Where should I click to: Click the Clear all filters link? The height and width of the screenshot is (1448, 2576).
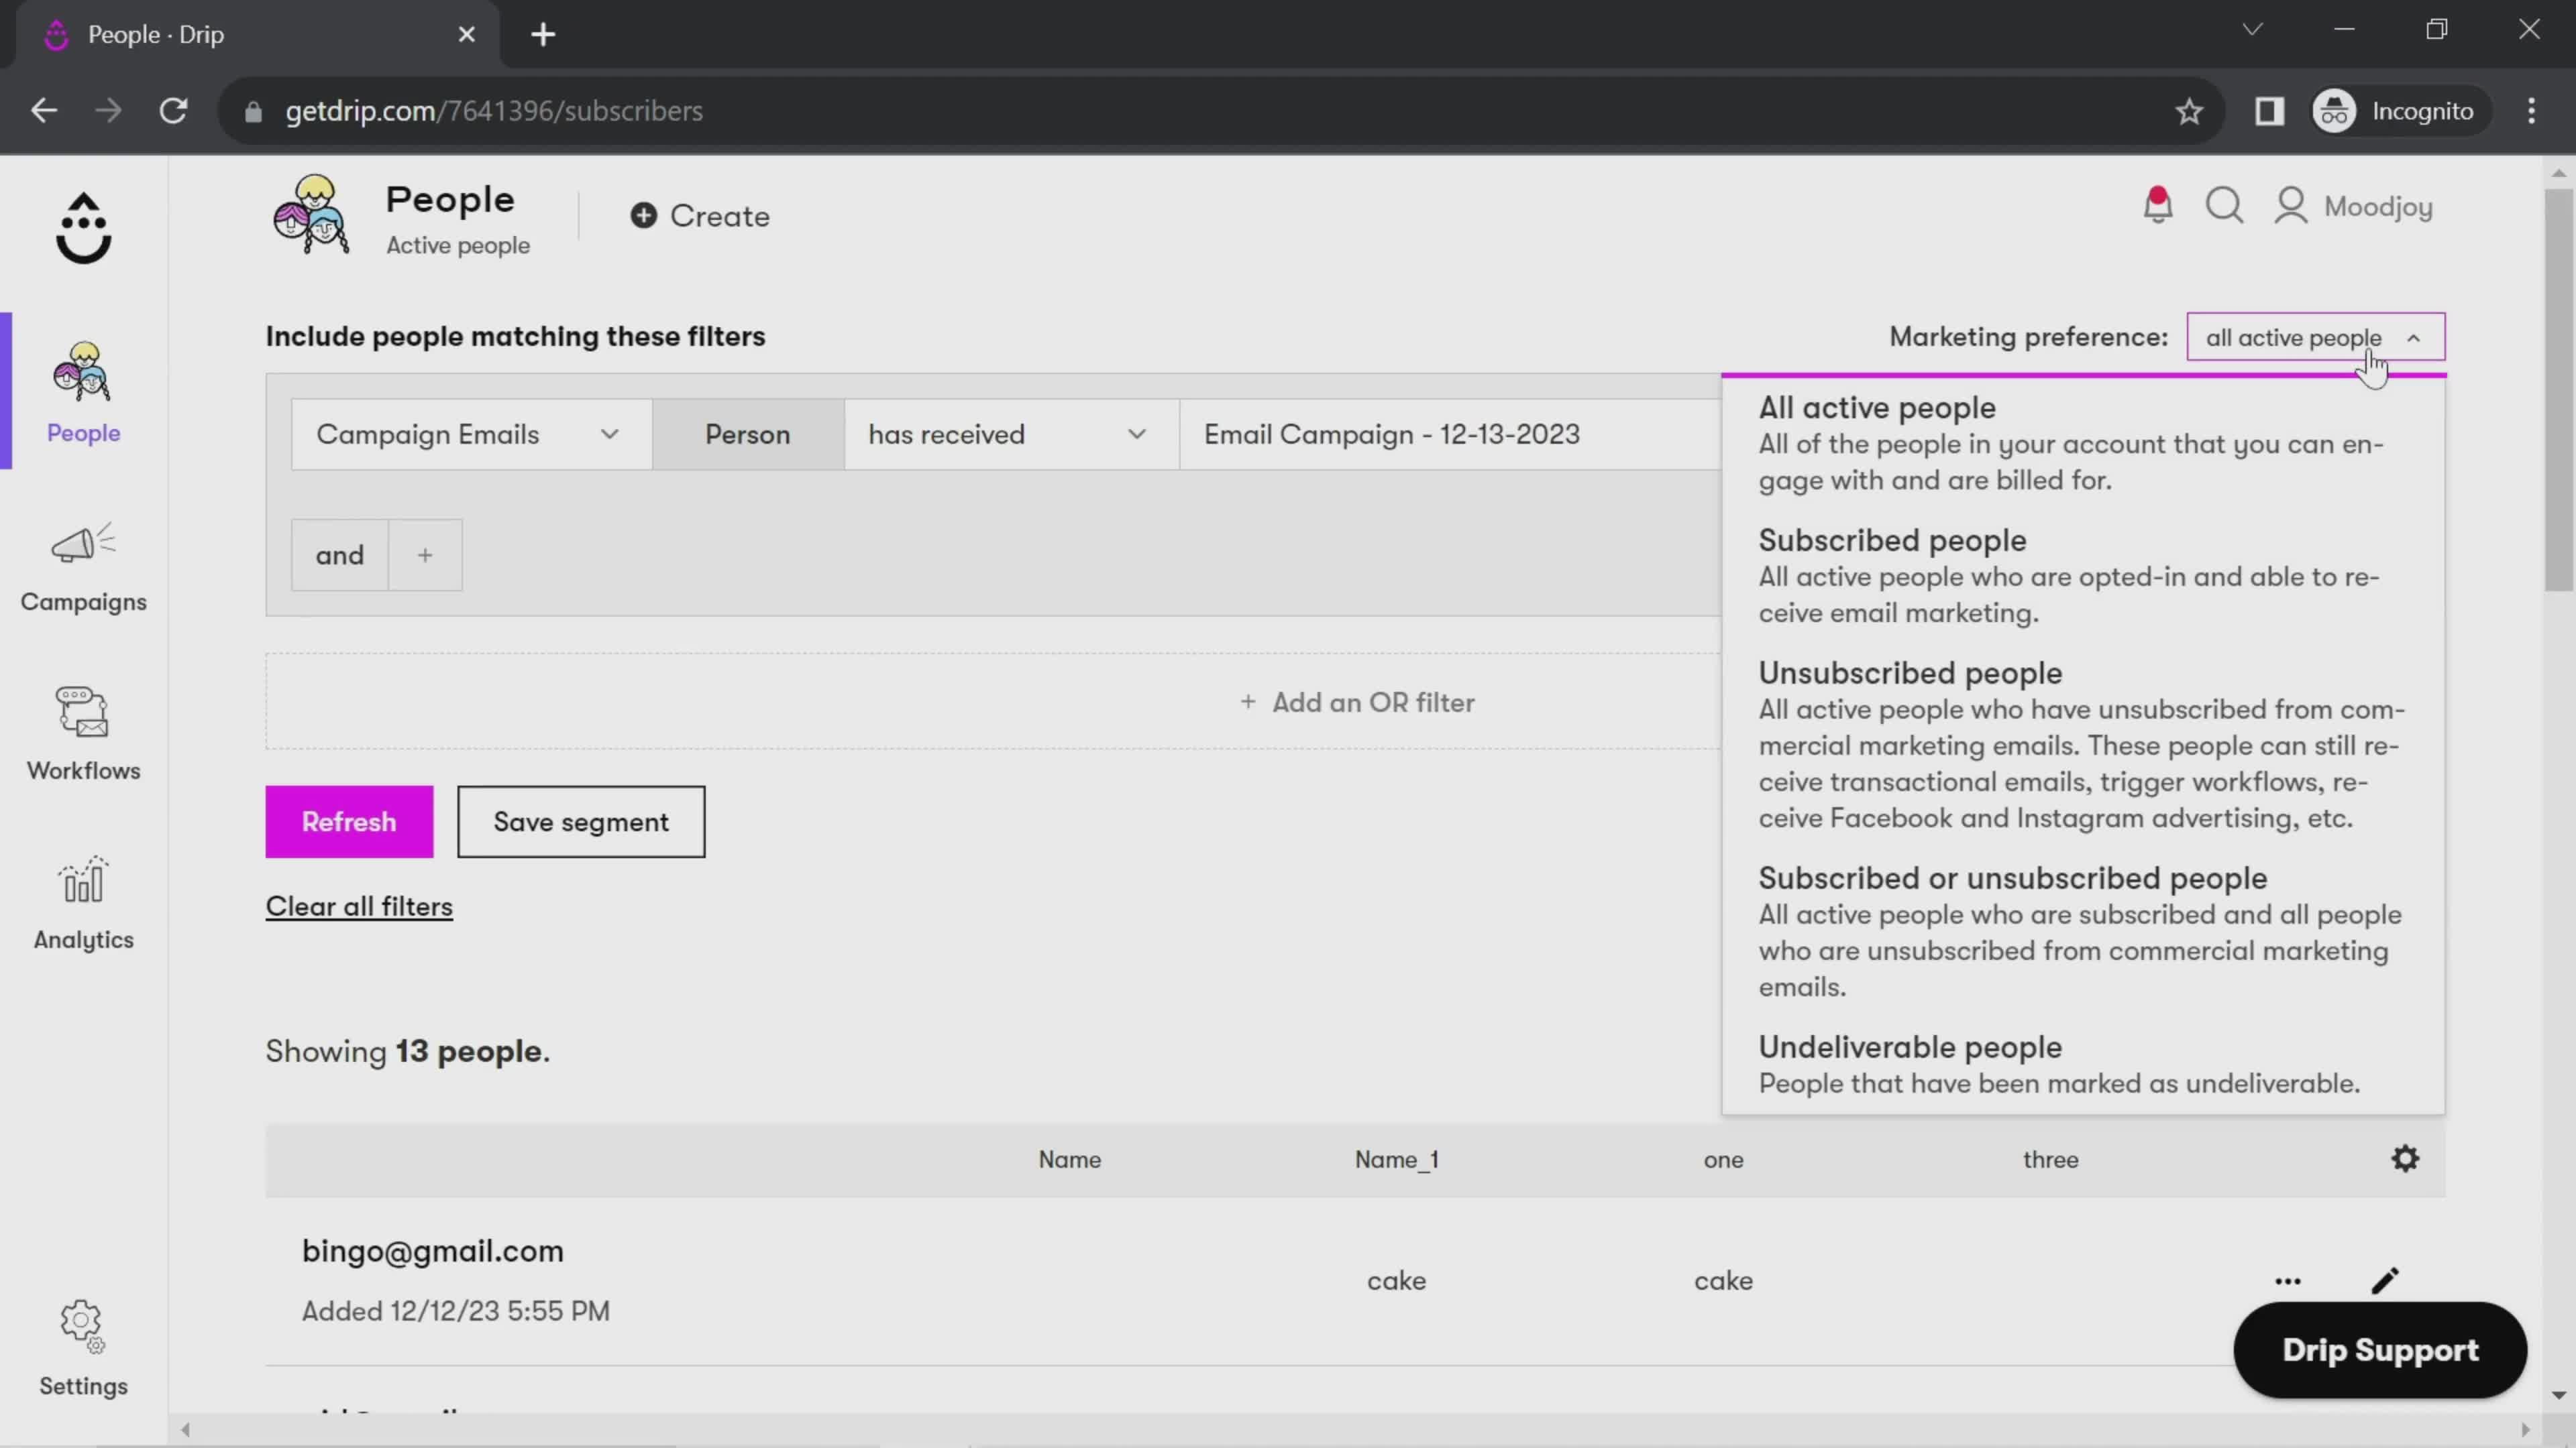[359, 906]
